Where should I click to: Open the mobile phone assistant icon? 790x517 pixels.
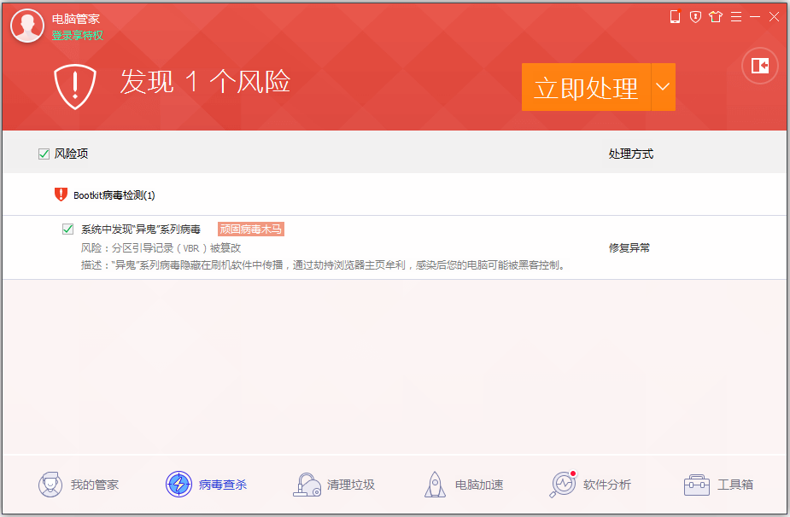pyautogui.click(x=675, y=16)
